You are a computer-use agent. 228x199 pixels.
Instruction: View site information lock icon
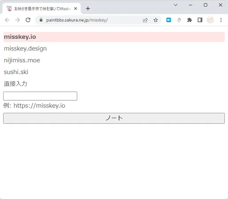coord(41,20)
